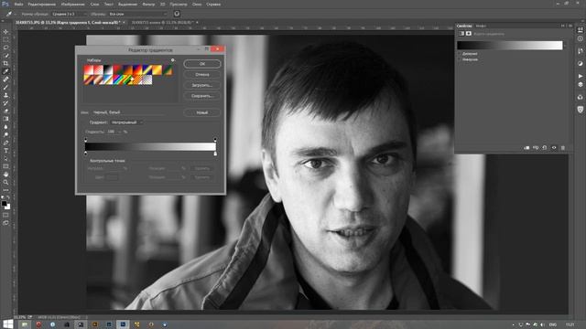Select the Brush tool
This screenshot has width=586, height=329.
coord(5,88)
